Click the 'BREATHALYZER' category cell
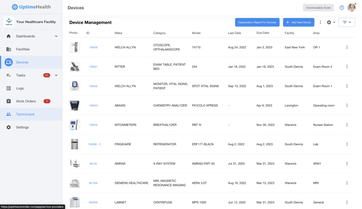The width and height of the screenshot is (362, 209). tap(165, 125)
